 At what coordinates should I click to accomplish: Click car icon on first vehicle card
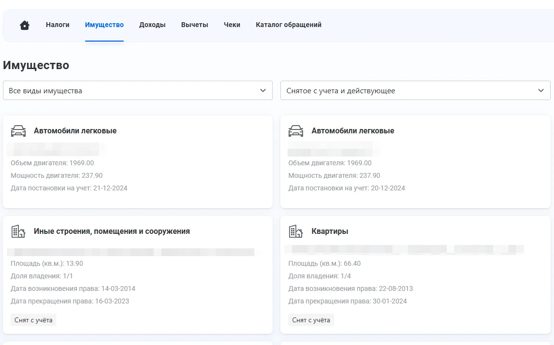(x=18, y=131)
